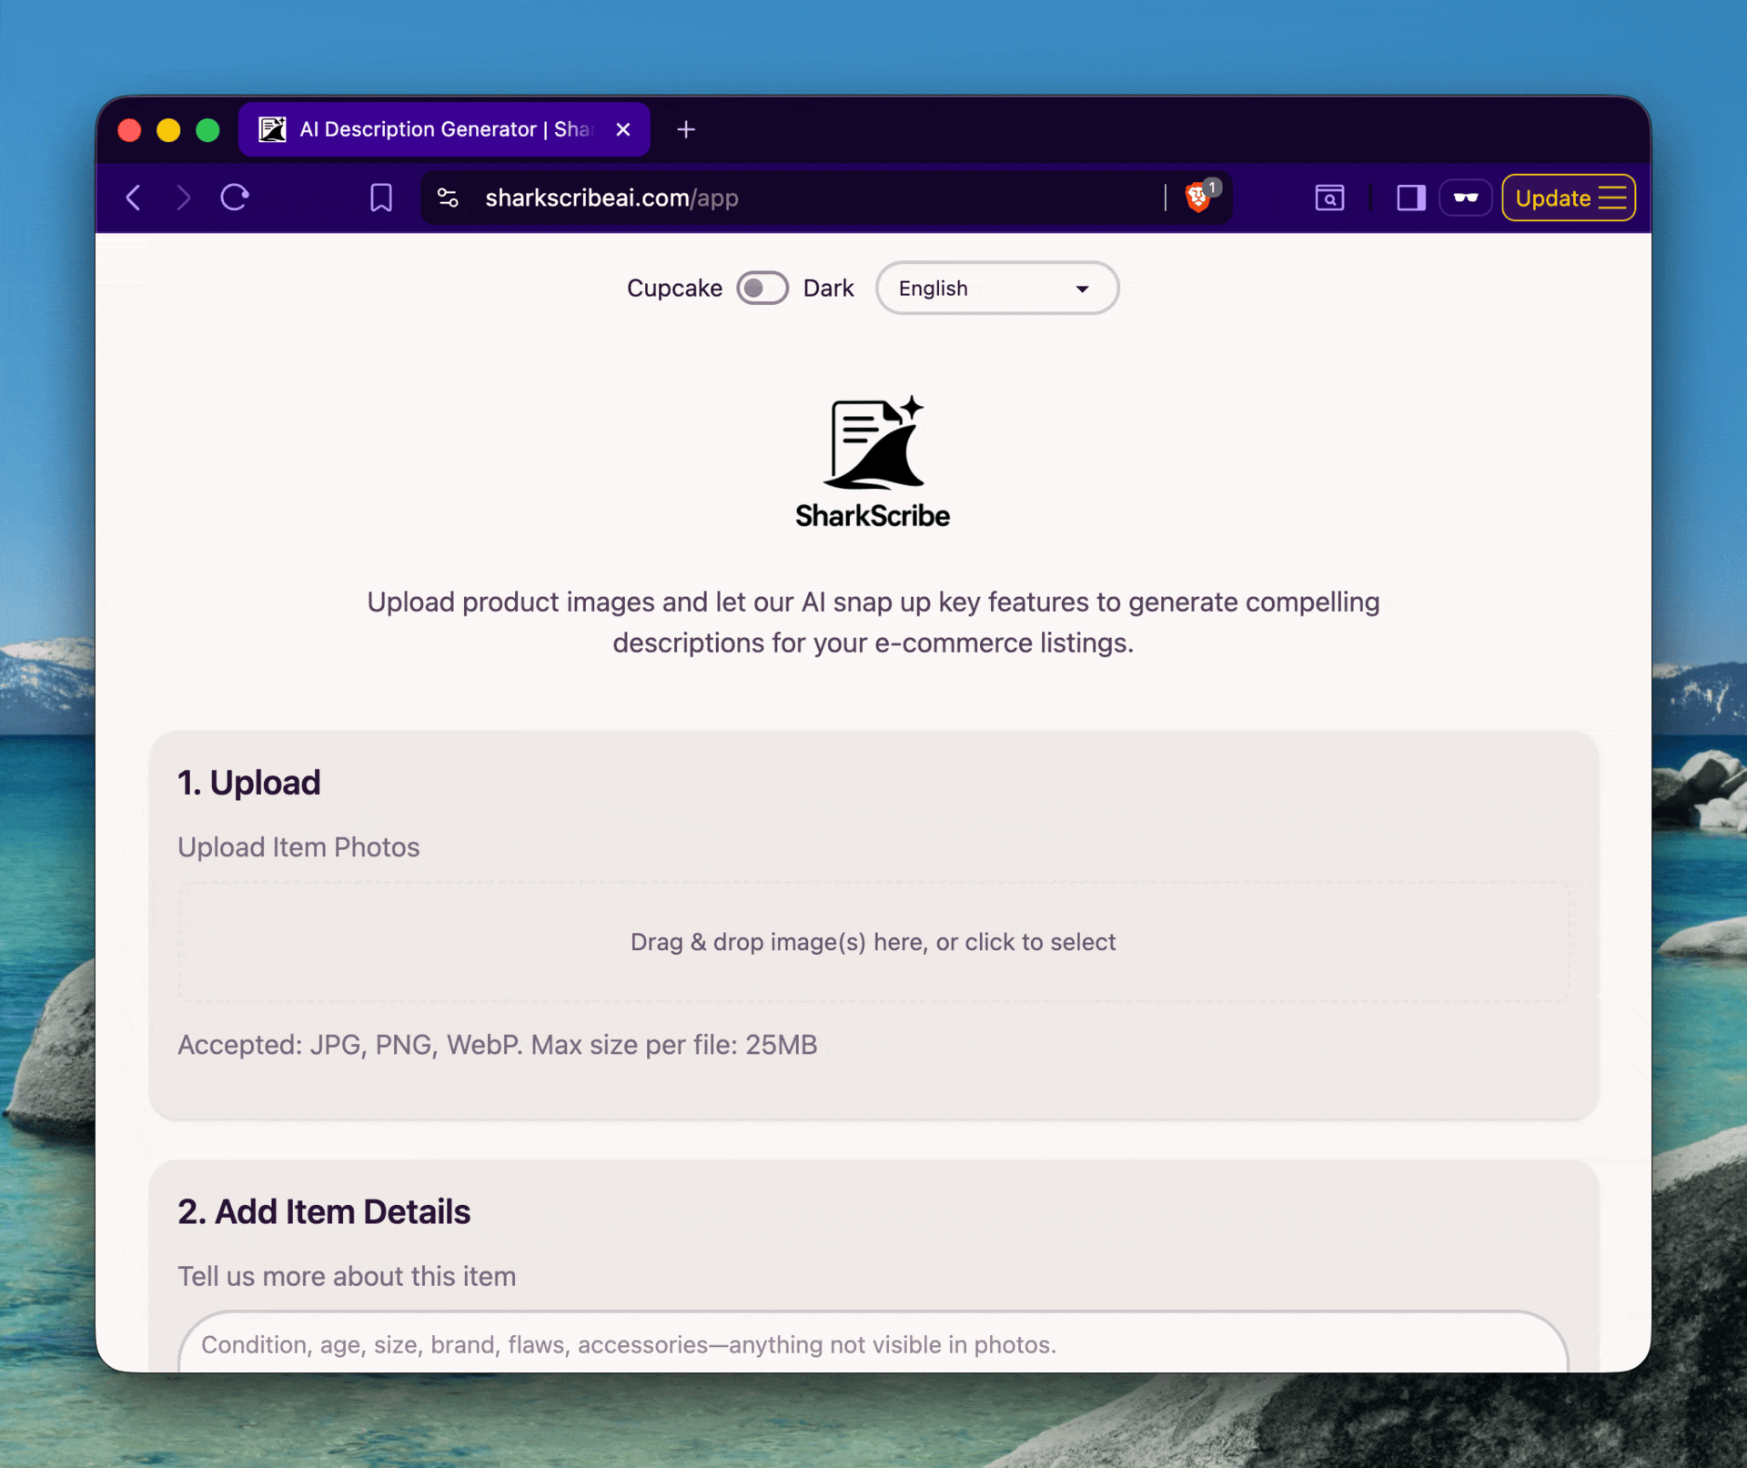
Task: Click the browser back arrow
Action: 134,197
